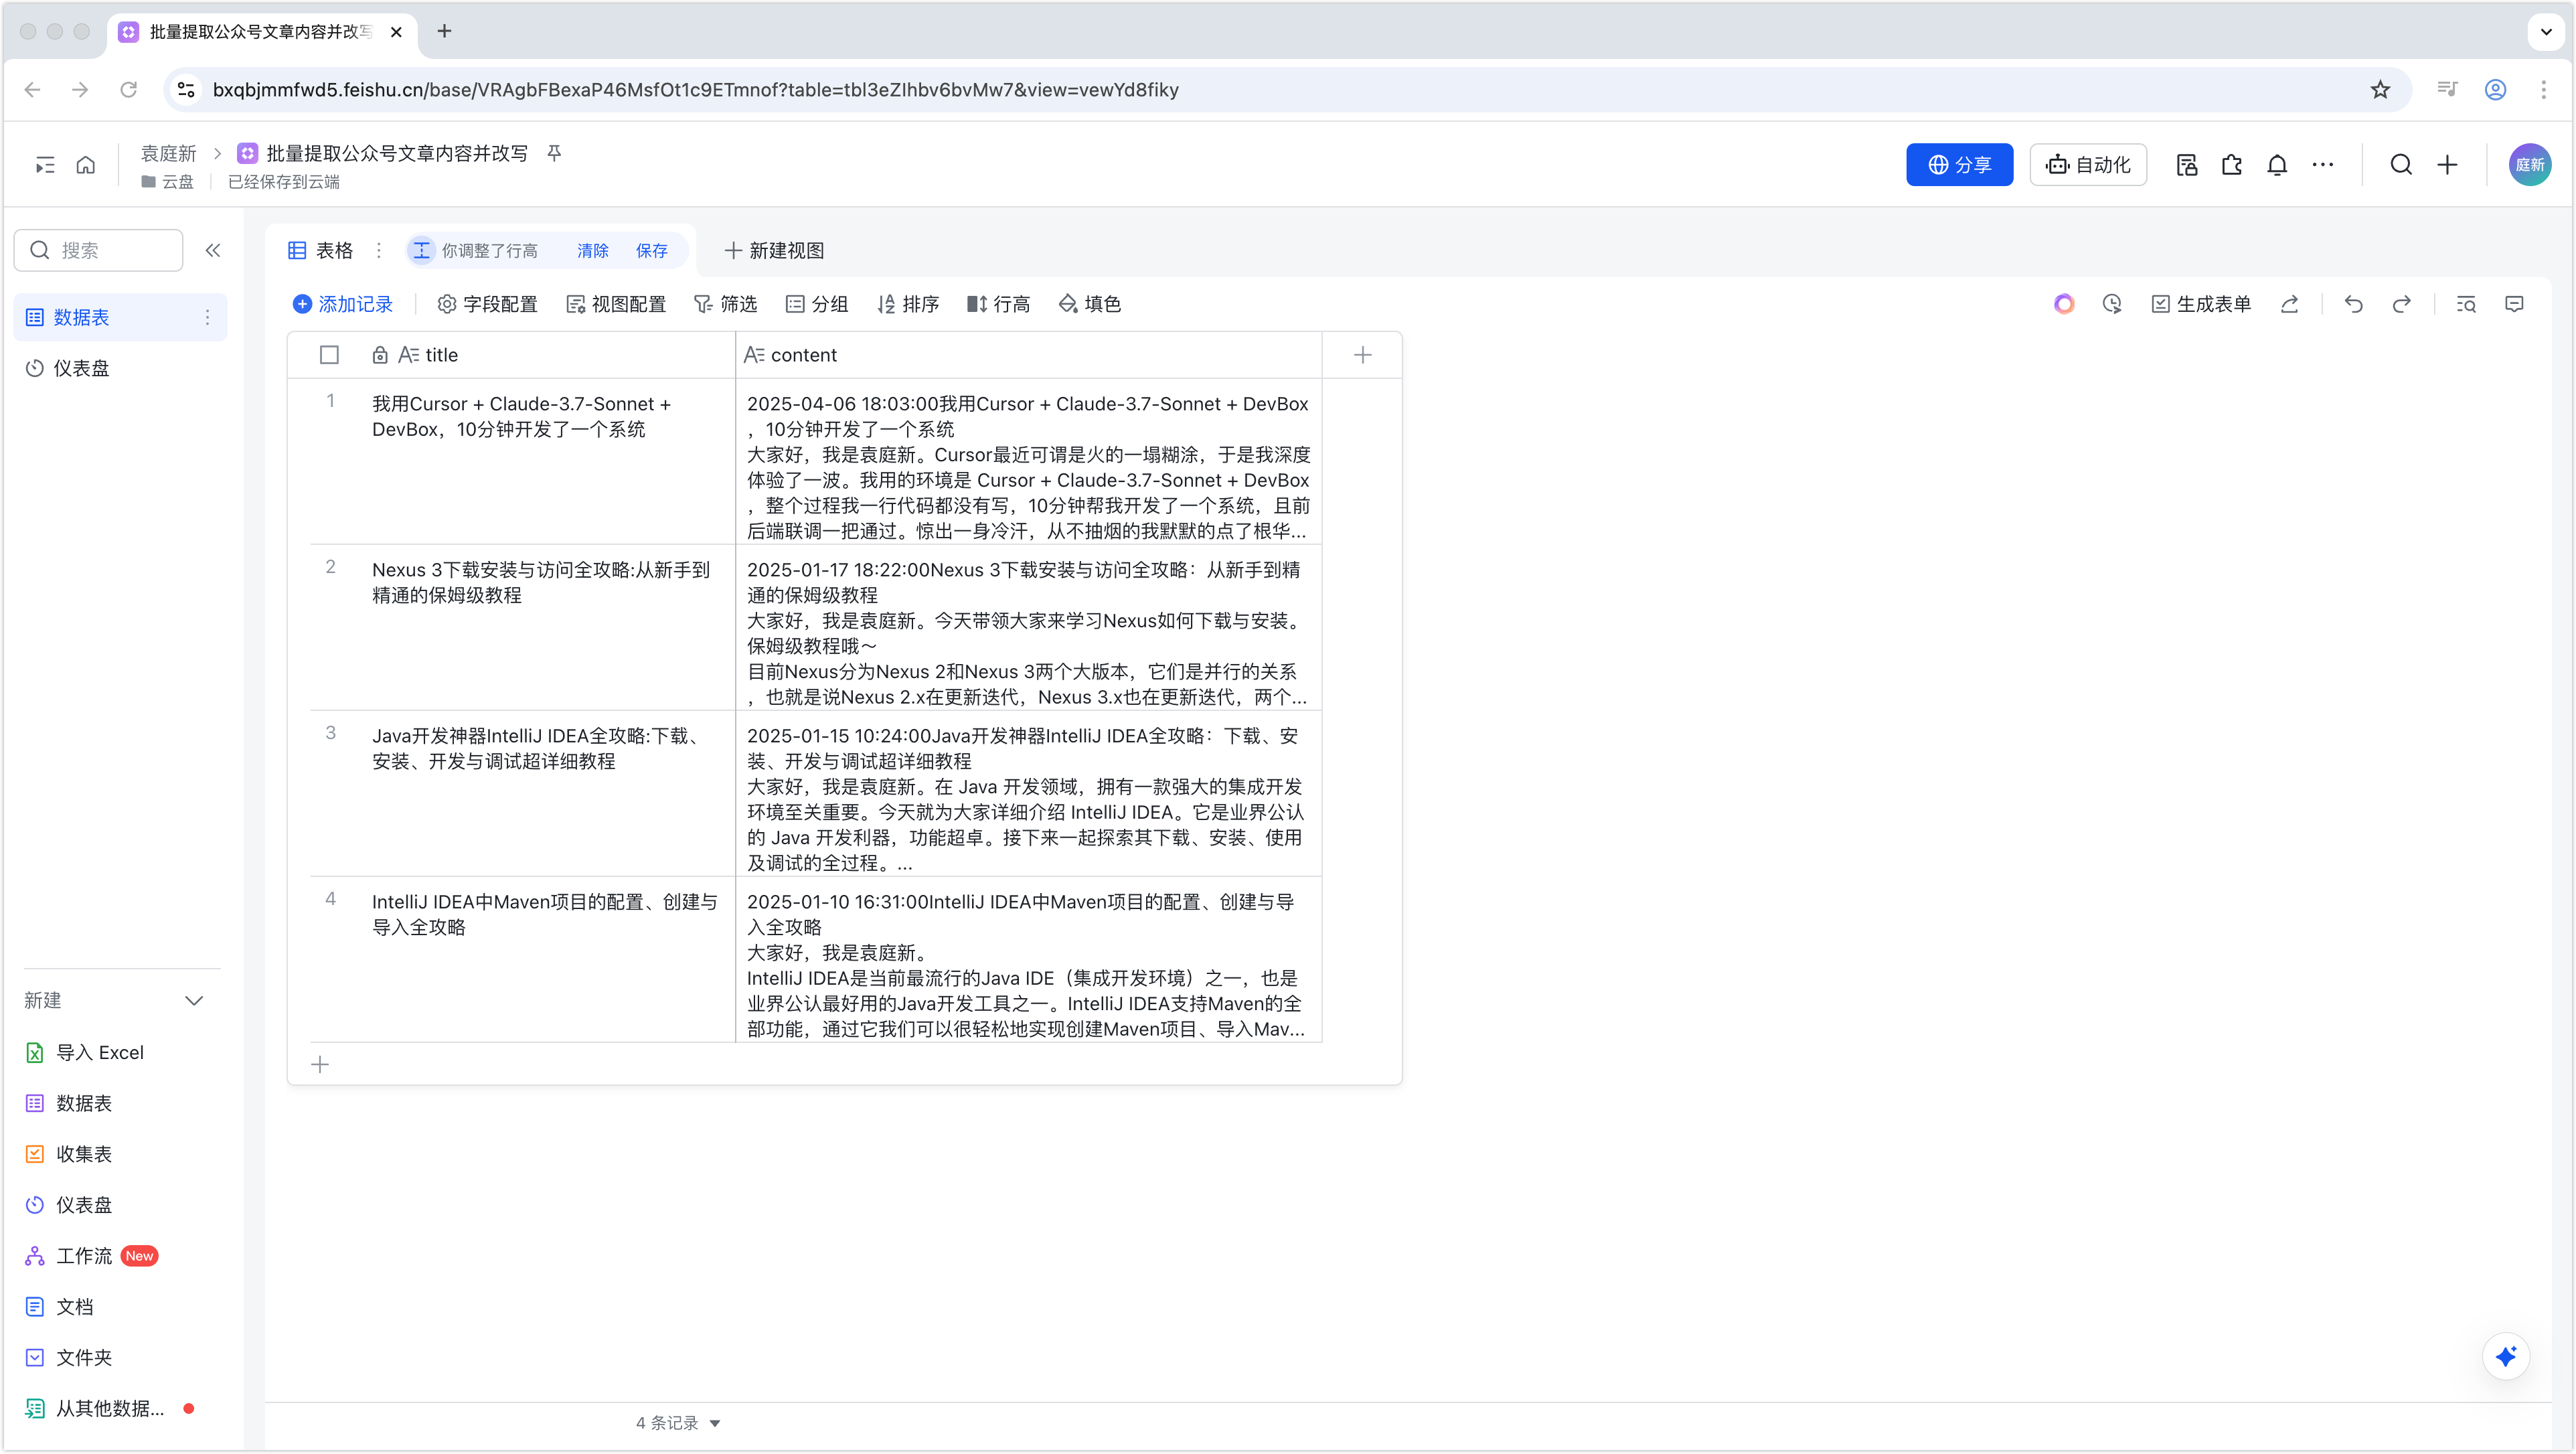Switch to 仪表盘 in sidebar
The width and height of the screenshot is (2576, 1454).
tap(81, 368)
